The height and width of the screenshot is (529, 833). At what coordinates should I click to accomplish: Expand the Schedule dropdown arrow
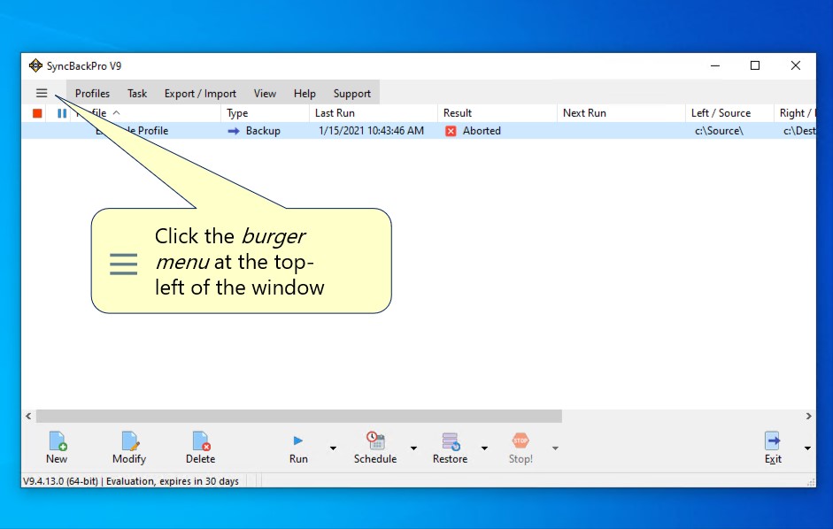click(413, 448)
